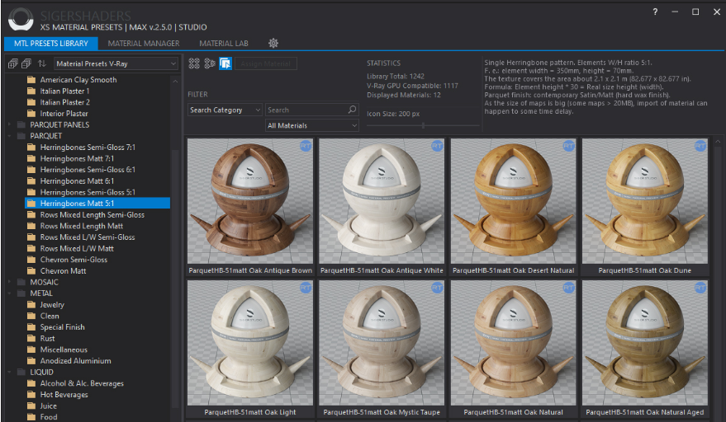The height and width of the screenshot is (422, 726).
Task: Open the Material Presets V-Ray dropdown
Action: coord(116,63)
